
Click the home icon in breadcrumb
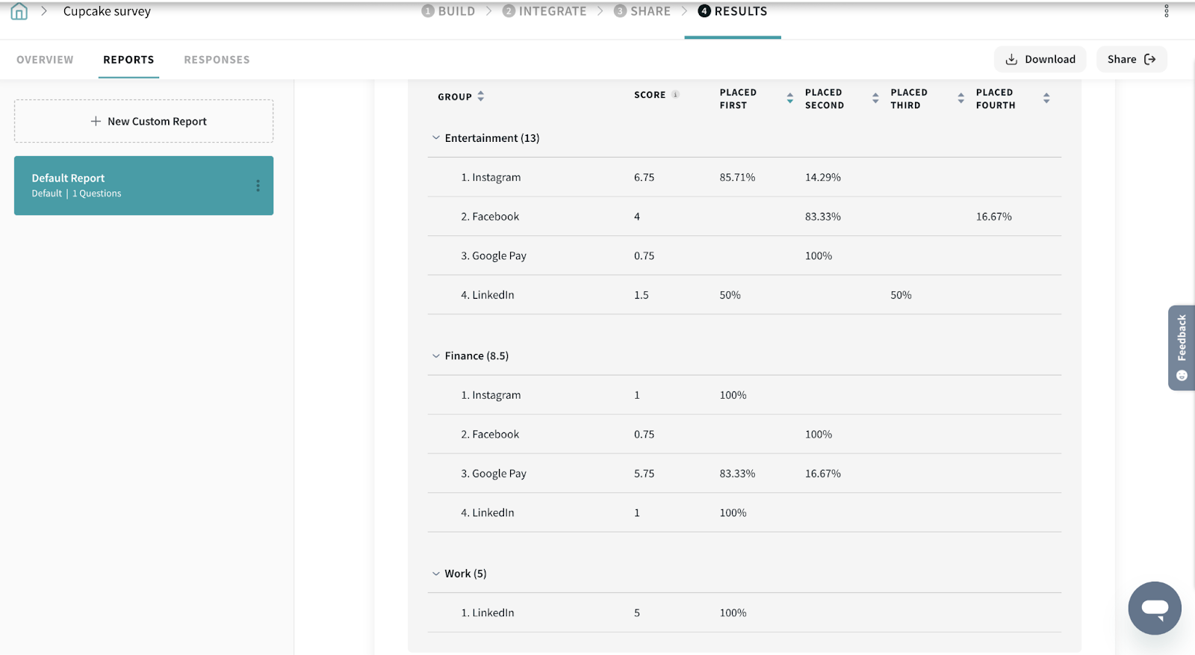[19, 11]
